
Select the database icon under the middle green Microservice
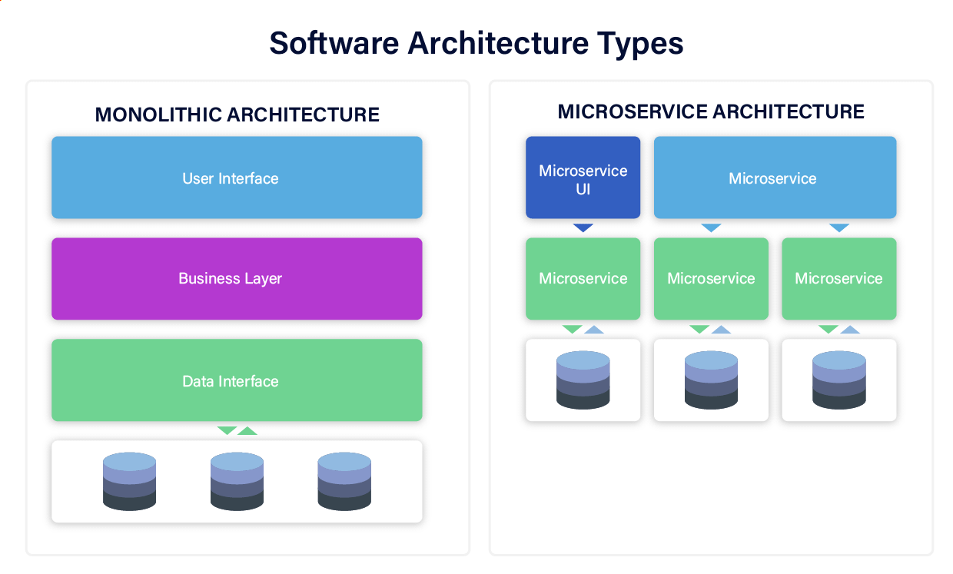click(711, 380)
